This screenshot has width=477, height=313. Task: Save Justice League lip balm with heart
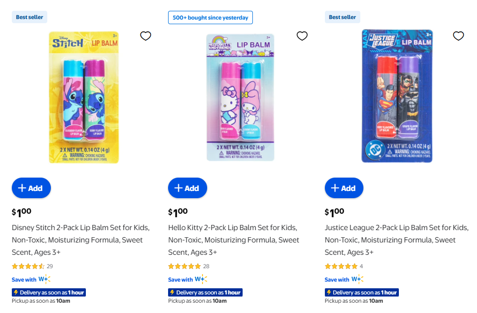click(x=458, y=36)
